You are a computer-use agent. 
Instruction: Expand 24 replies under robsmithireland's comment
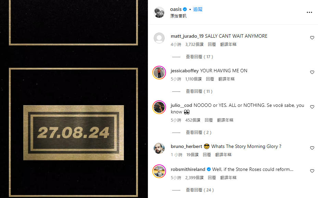tap(200, 190)
